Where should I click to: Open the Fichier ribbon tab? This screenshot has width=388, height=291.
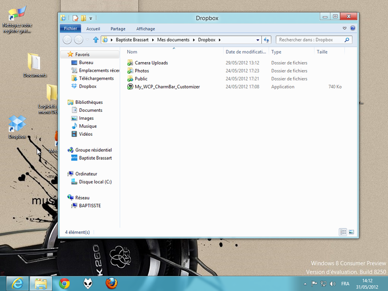[70, 29]
